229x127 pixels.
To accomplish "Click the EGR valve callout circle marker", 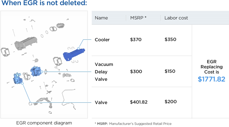I will point(22,83).
